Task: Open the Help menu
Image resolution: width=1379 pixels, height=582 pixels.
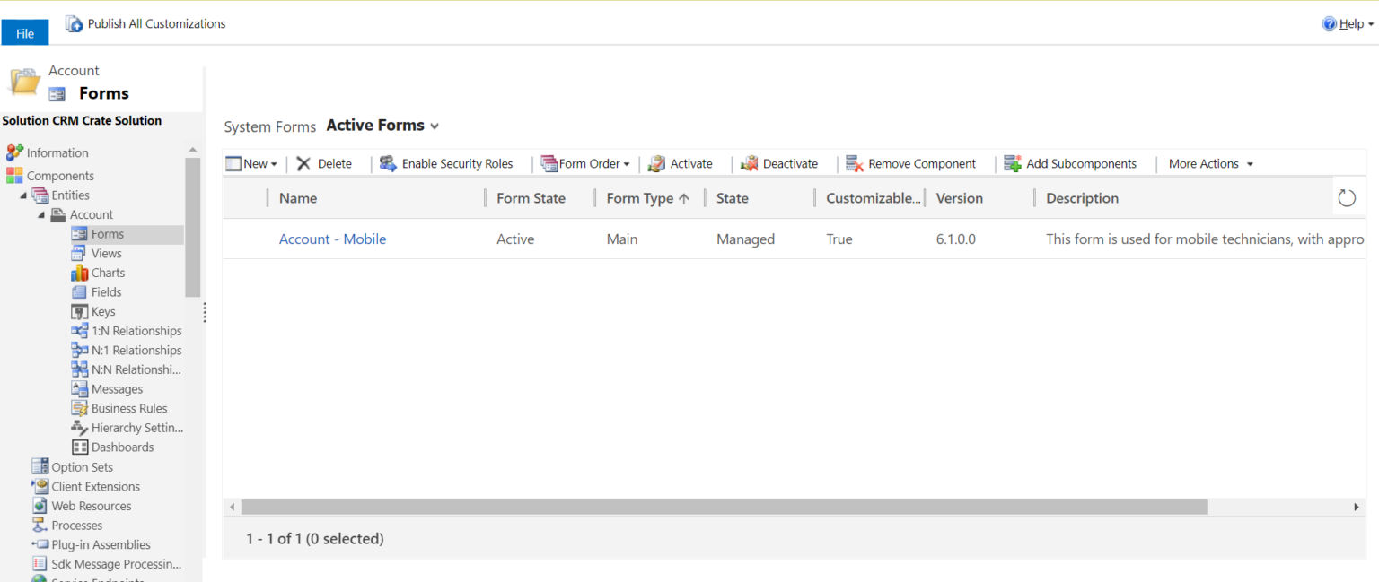Action: pyautogui.click(x=1348, y=23)
